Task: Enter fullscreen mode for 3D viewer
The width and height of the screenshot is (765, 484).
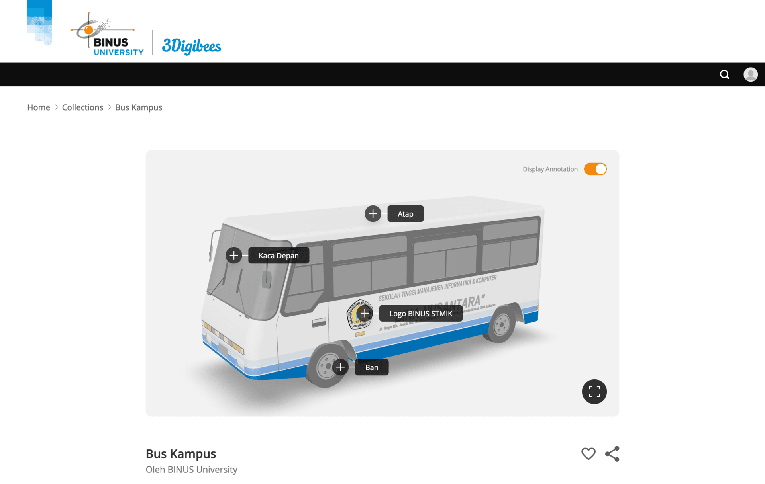Action: [594, 392]
